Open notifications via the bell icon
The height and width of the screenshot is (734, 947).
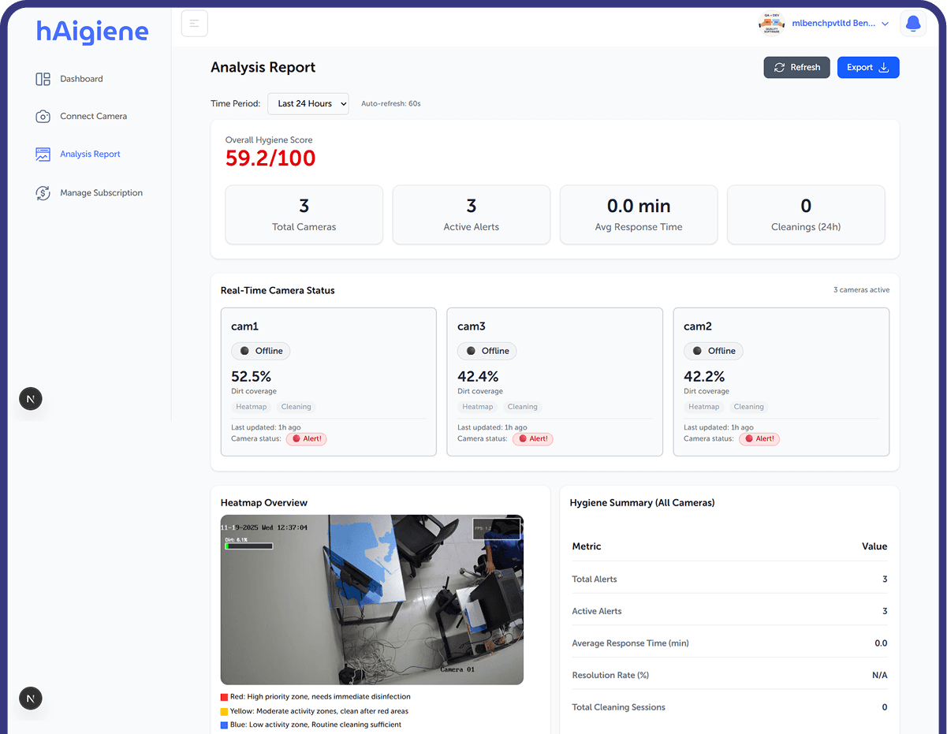pos(912,23)
